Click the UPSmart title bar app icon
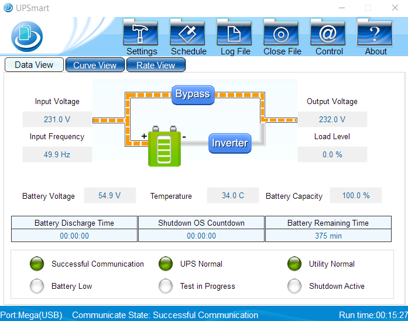This screenshot has width=408, height=321. [8, 8]
